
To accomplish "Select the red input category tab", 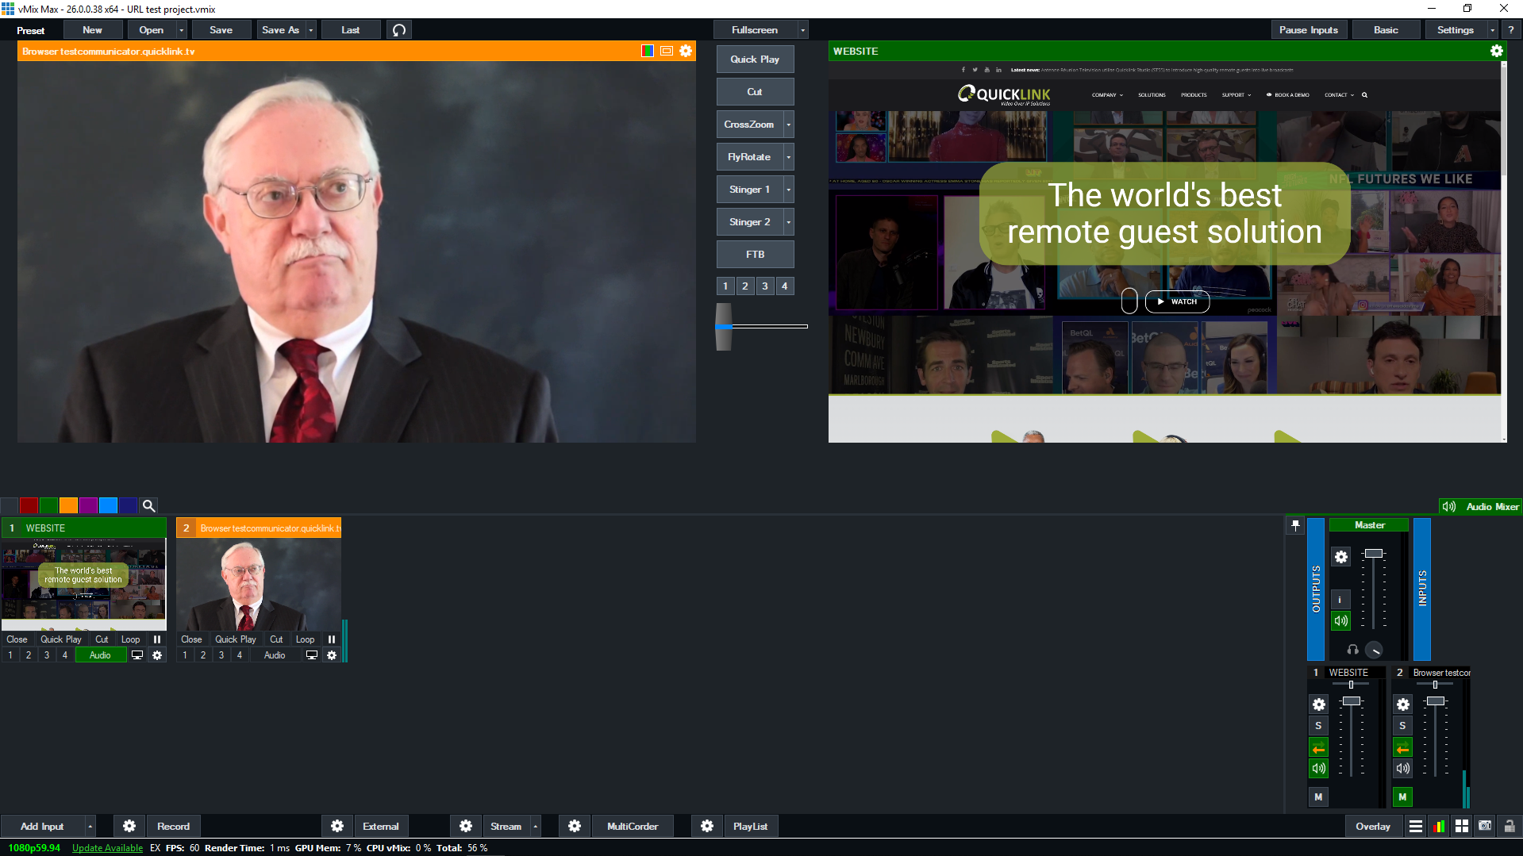I will [29, 505].
